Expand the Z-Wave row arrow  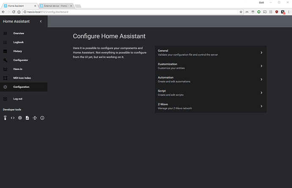(262, 106)
